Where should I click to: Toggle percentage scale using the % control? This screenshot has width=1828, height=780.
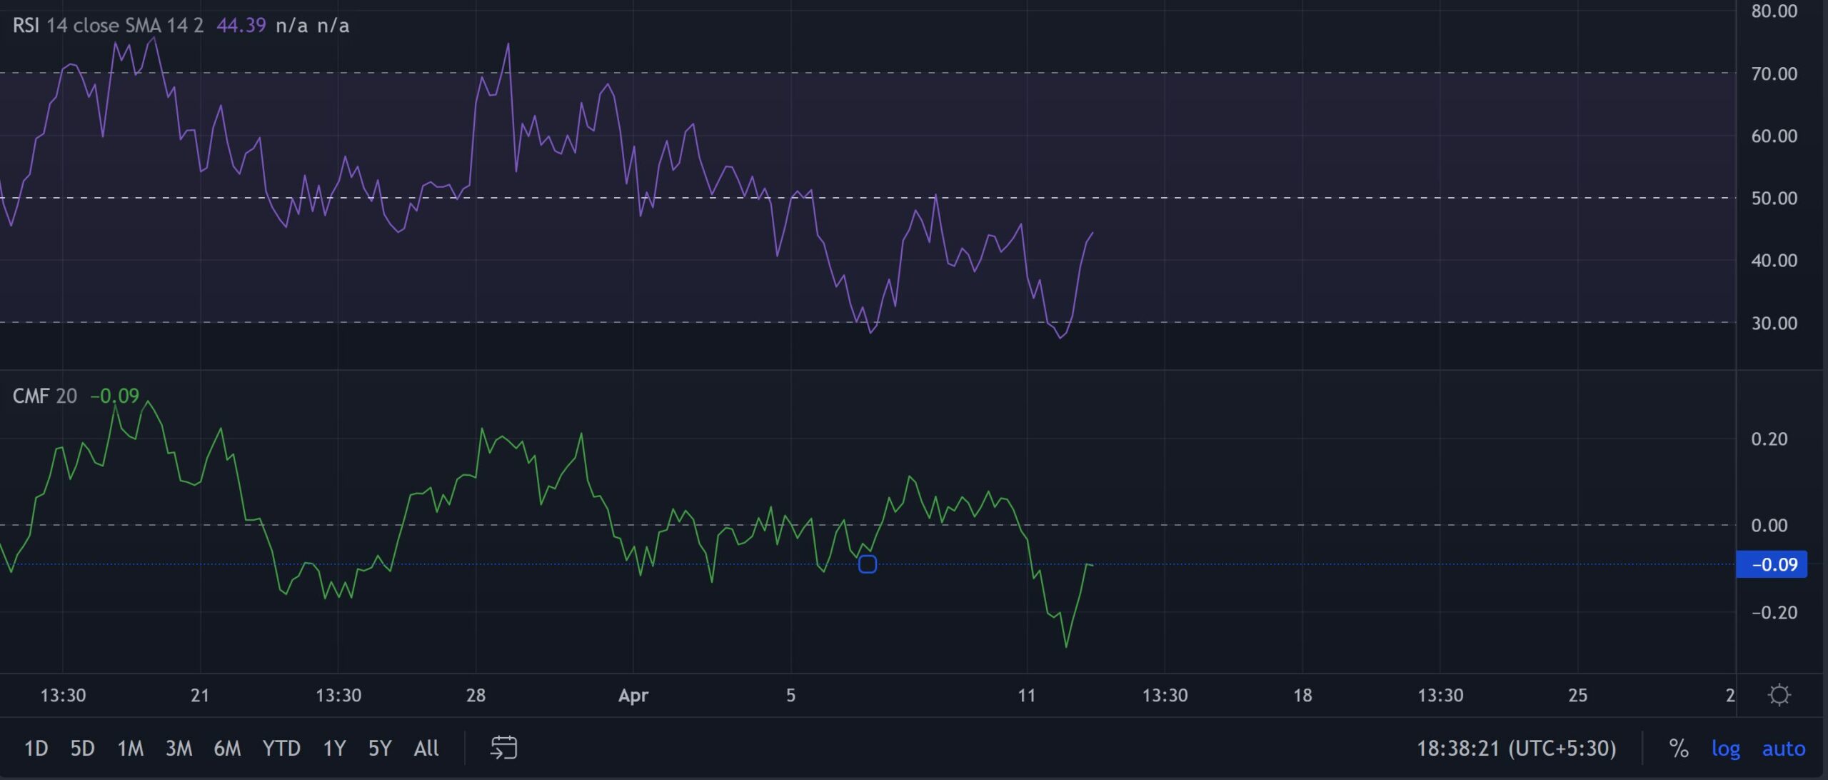(1679, 749)
